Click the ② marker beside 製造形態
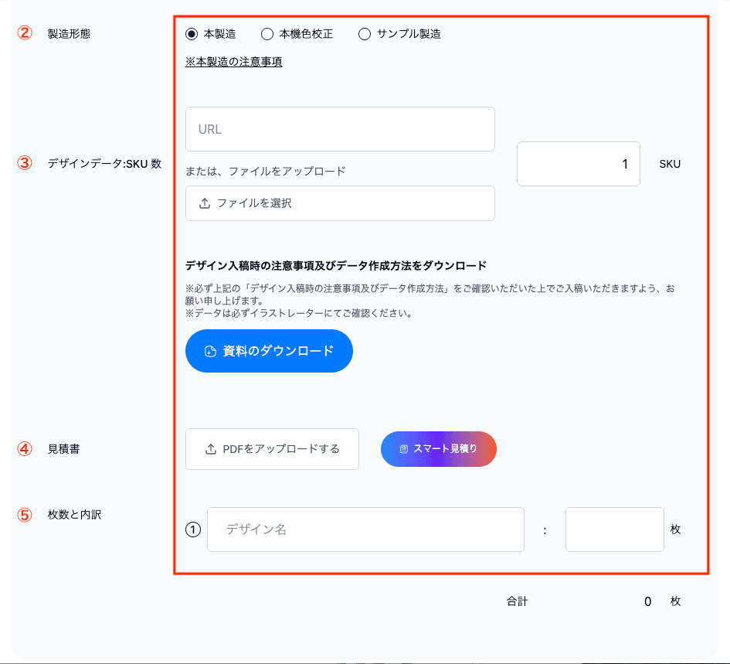The height and width of the screenshot is (664, 730). (22, 33)
